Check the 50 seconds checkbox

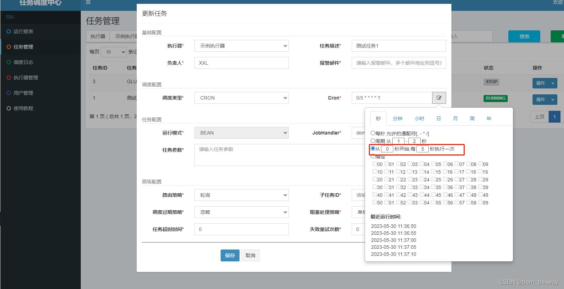(374, 202)
